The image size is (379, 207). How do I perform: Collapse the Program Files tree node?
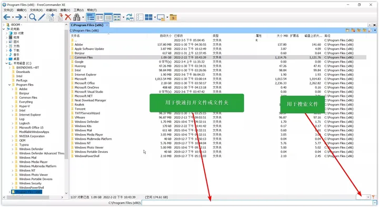click(x=9, y=85)
